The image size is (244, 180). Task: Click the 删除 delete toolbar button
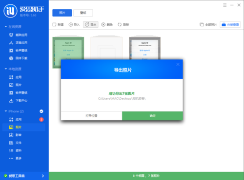107,25
